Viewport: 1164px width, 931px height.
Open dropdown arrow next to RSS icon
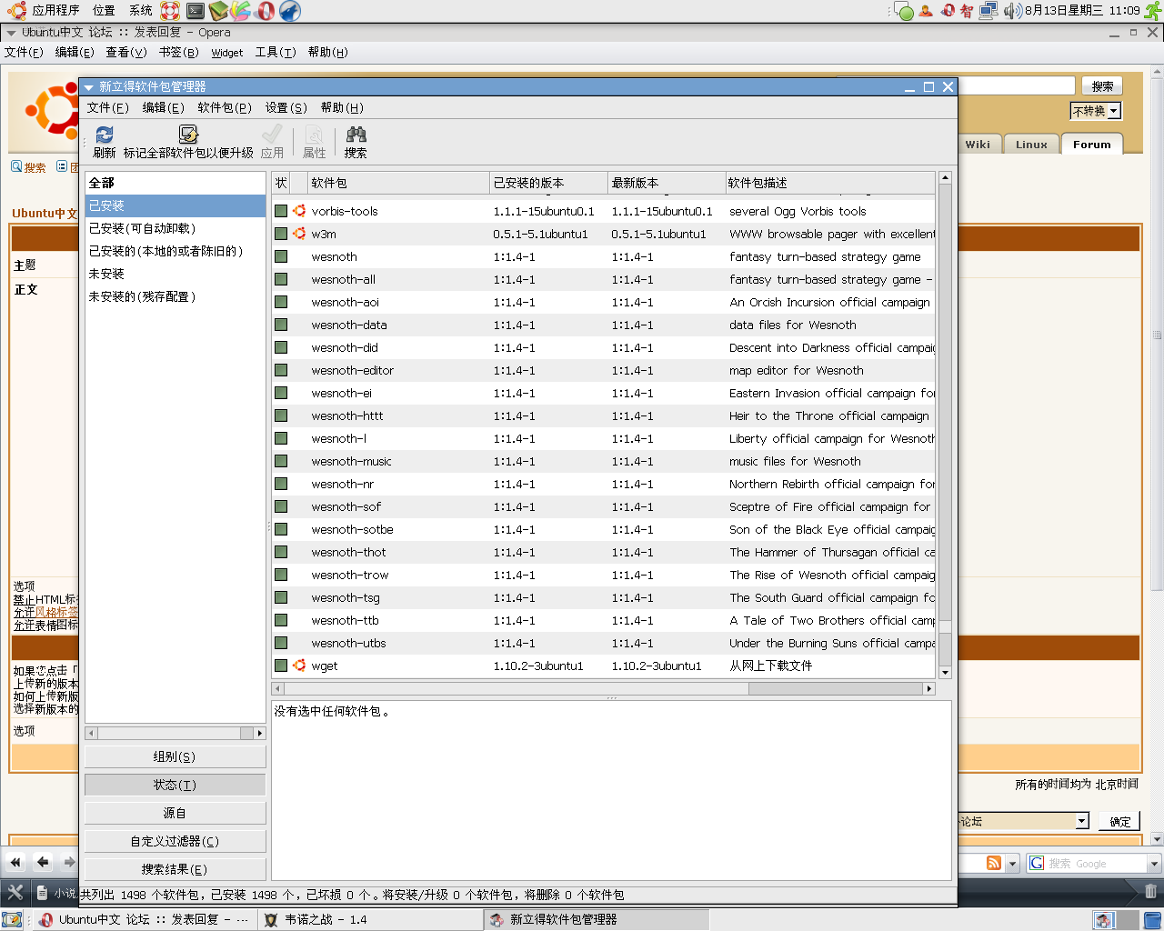coord(1012,863)
